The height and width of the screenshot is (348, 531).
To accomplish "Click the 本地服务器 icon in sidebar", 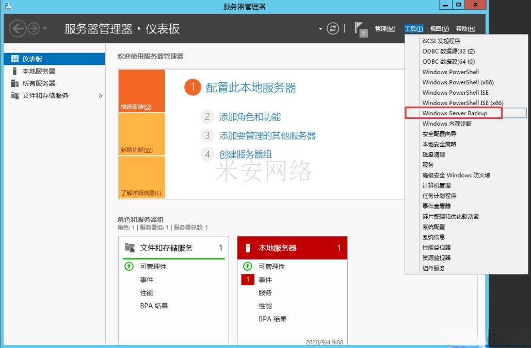I will pyautogui.click(x=14, y=71).
